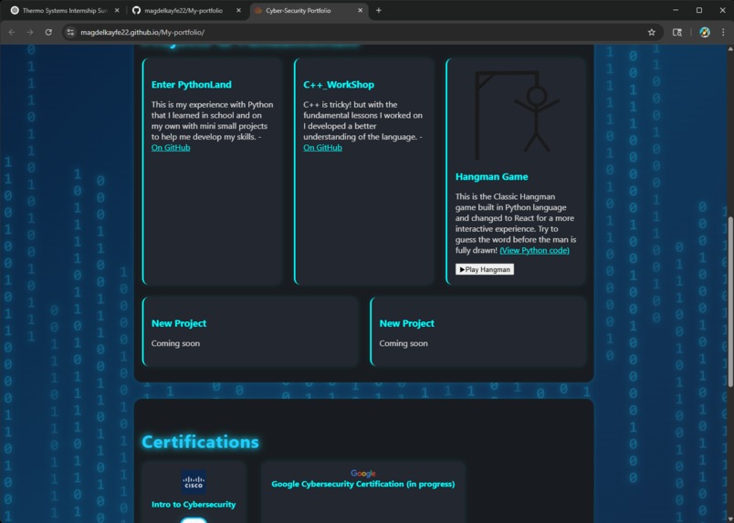Open the Chrome three-dot menu
Screen dimensions: 734x523
[723, 32]
